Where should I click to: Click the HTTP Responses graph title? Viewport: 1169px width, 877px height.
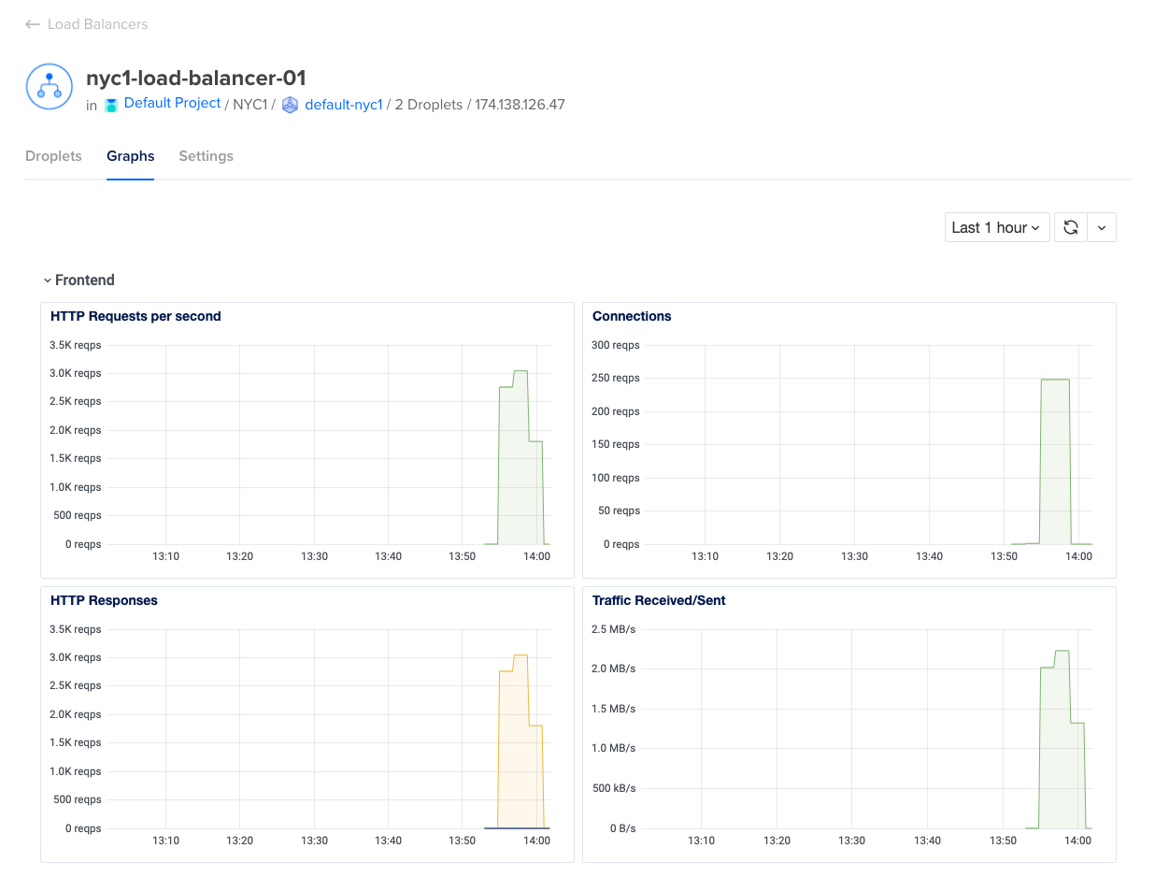(x=104, y=600)
